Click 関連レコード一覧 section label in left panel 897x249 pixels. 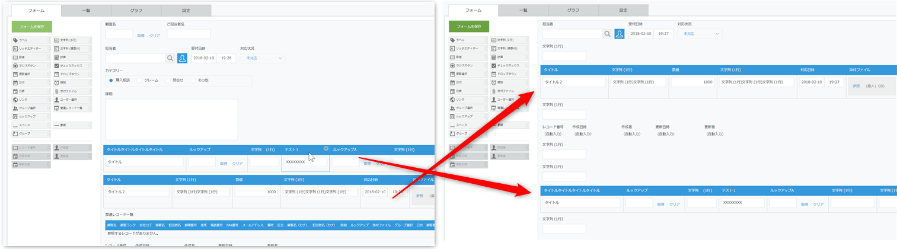(119, 213)
